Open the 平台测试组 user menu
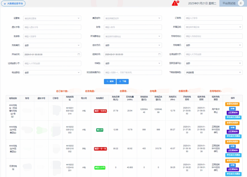Image resolution: width=247 pixels, height=177 pixels. pyautogui.click(x=229, y=3)
